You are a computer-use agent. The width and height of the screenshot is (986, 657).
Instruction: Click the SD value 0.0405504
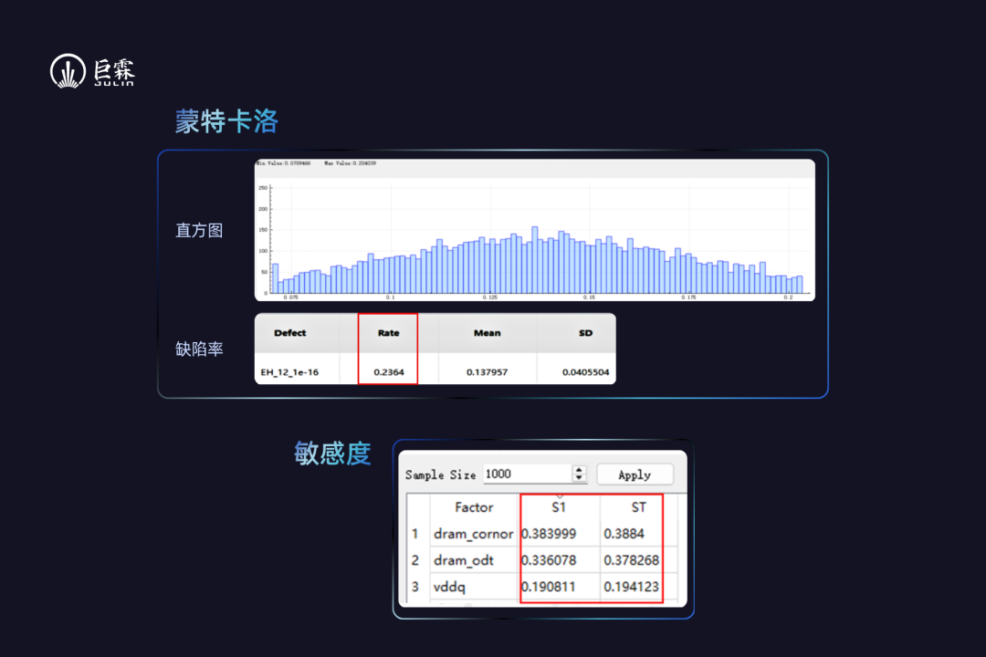click(x=585, y=372)
